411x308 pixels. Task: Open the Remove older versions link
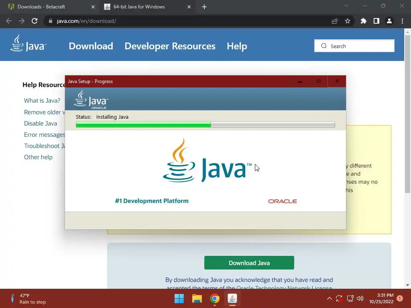tap(45, 112)
